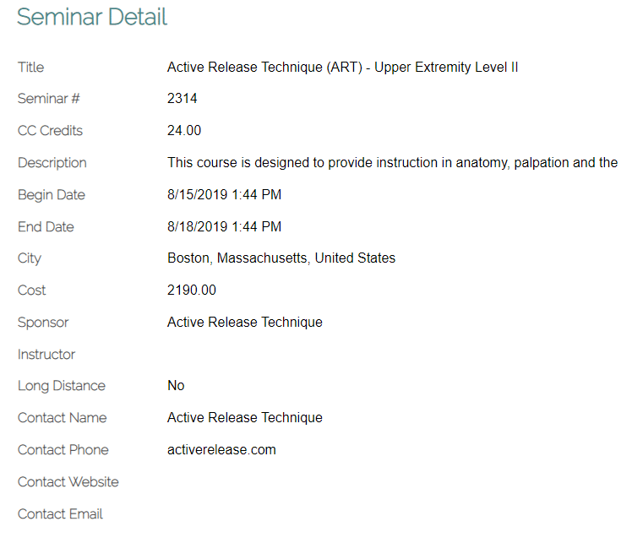The height and width of the screenshot is (543, 621).
Task: Click the Contact Email field label
Action: click(x=60, y=514)
